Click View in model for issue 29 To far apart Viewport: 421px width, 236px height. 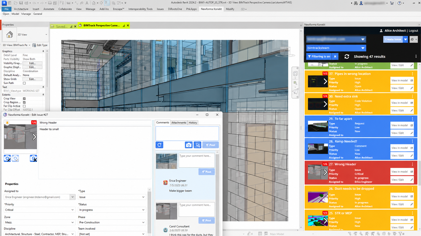click(x=402, y=125)
